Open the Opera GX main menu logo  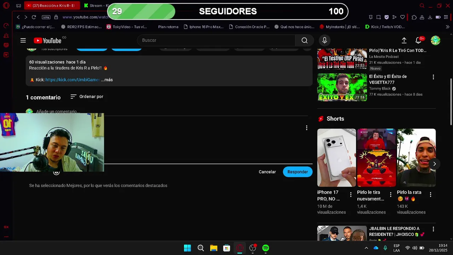click(6, 6)
